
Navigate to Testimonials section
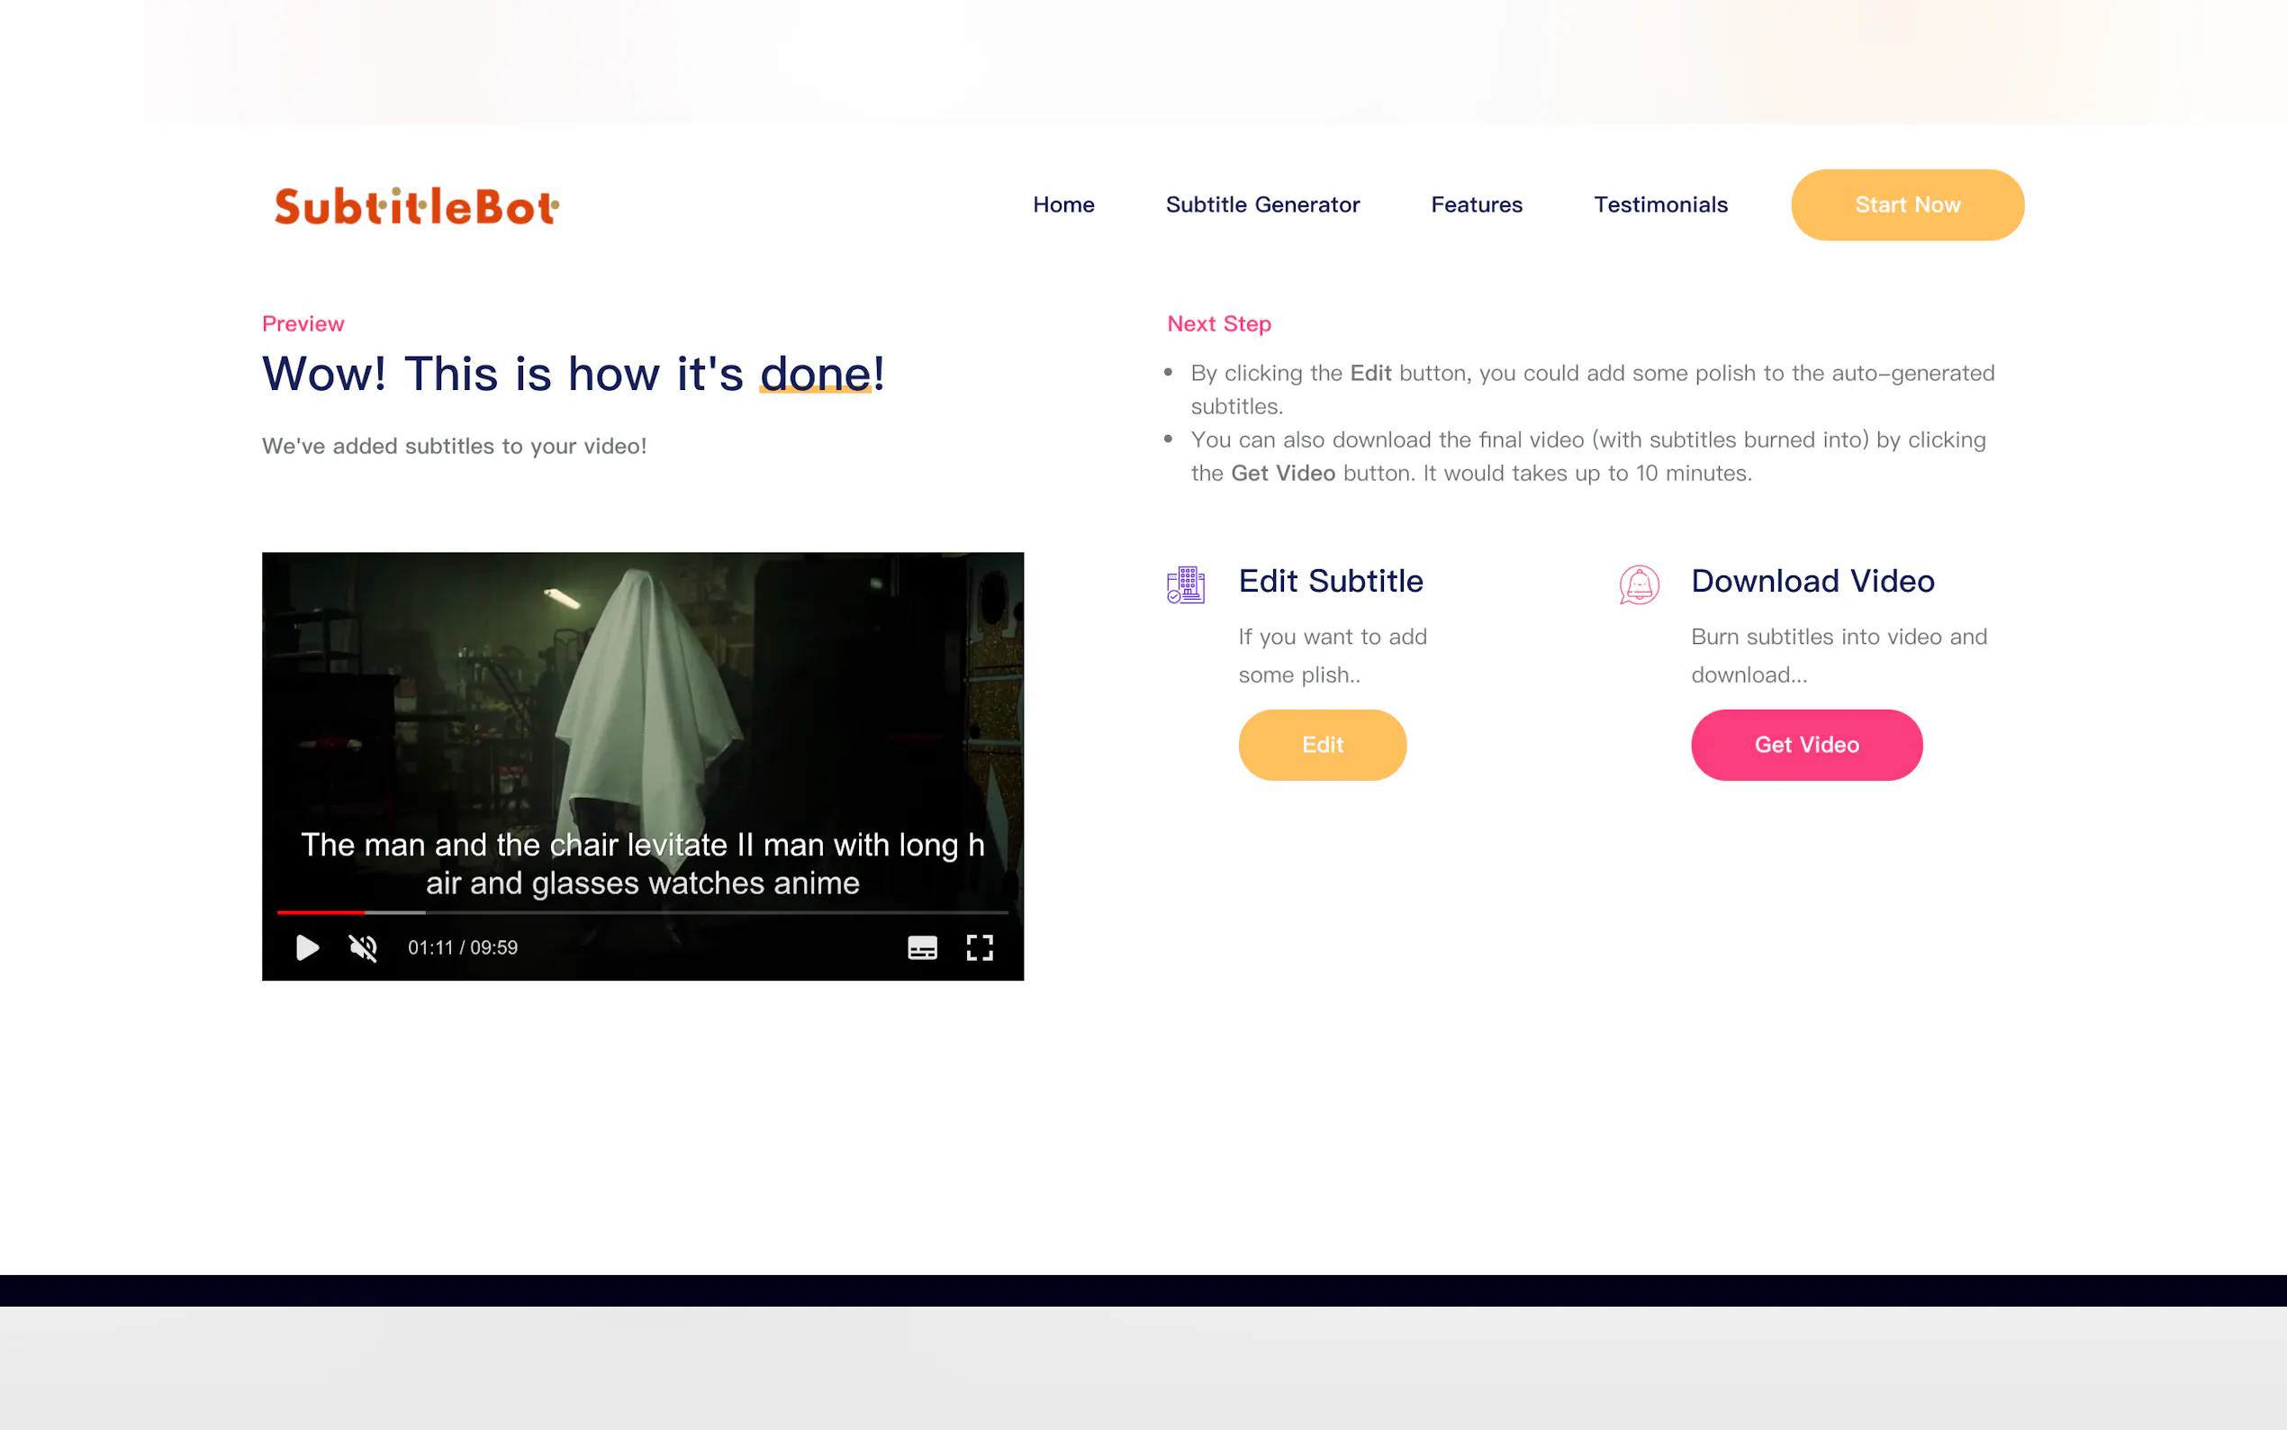(x=1660, y=205)
